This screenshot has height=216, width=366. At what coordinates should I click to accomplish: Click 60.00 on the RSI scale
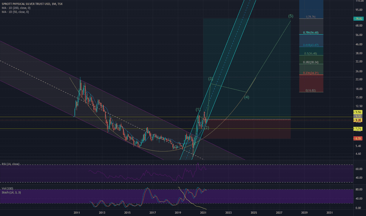click(x=359, y=169)
